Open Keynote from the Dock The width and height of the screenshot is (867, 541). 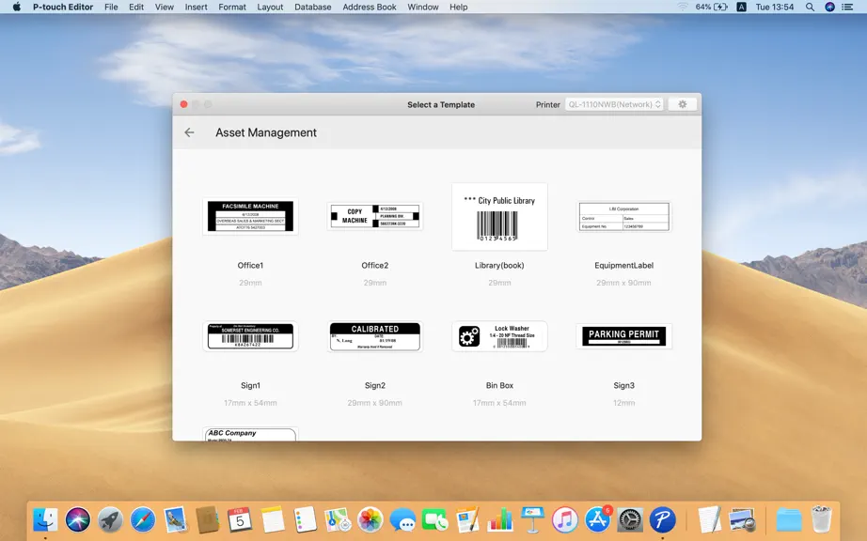coord(532,519)
